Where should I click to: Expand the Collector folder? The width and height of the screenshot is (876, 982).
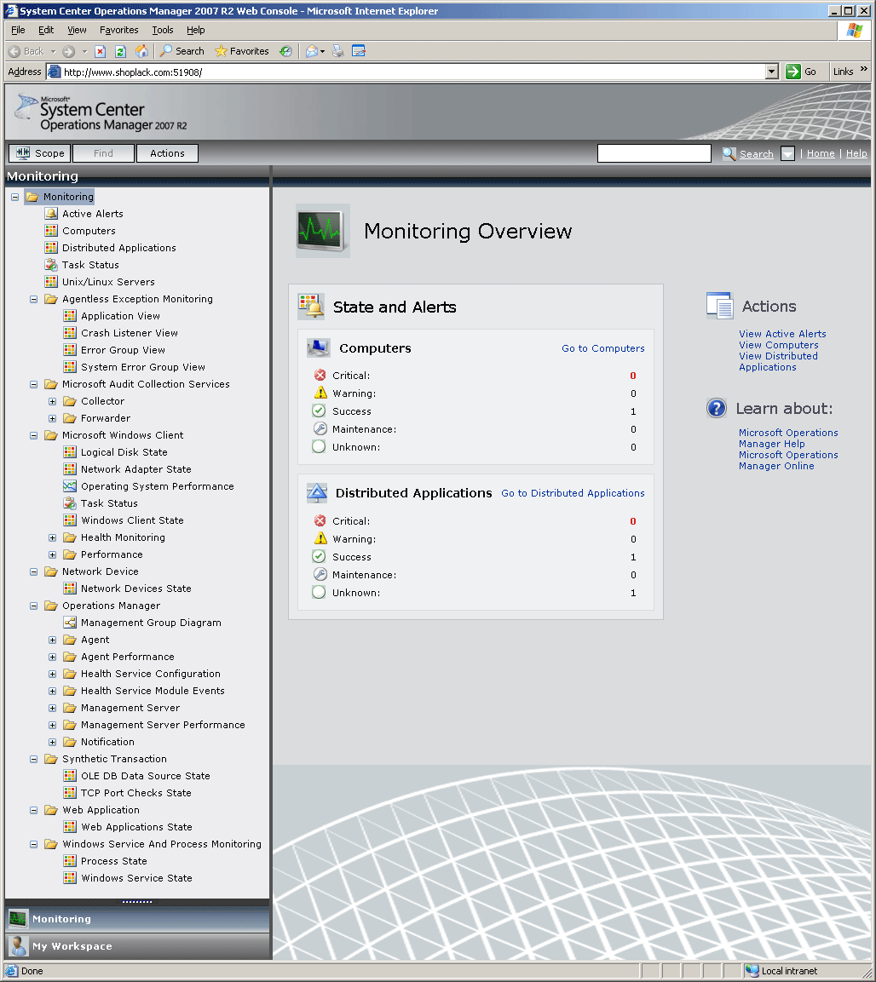[x=53, y=401]
